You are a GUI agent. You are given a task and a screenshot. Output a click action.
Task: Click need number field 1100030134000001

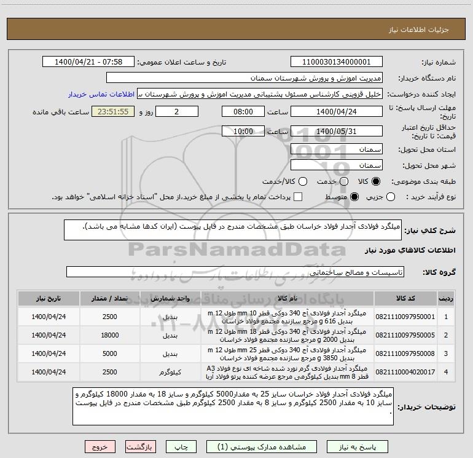click(x=337, y=62)
